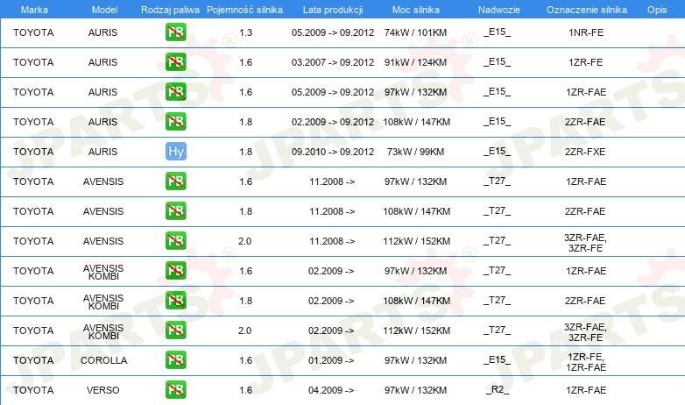685x405 pixels.
Task: Click _E15_ body code in COROLLA row
Action: pyautogui.click(x=498, y=360)
